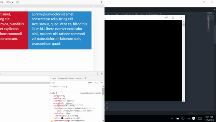This screenshot has width=216, height=122.
Task: Click the font-smoothing warning icon
Action: pyautogui.click(x=52, y=121)
